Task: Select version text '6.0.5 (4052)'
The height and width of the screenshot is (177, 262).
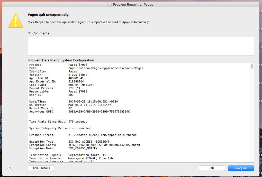Action: [78, 75]
